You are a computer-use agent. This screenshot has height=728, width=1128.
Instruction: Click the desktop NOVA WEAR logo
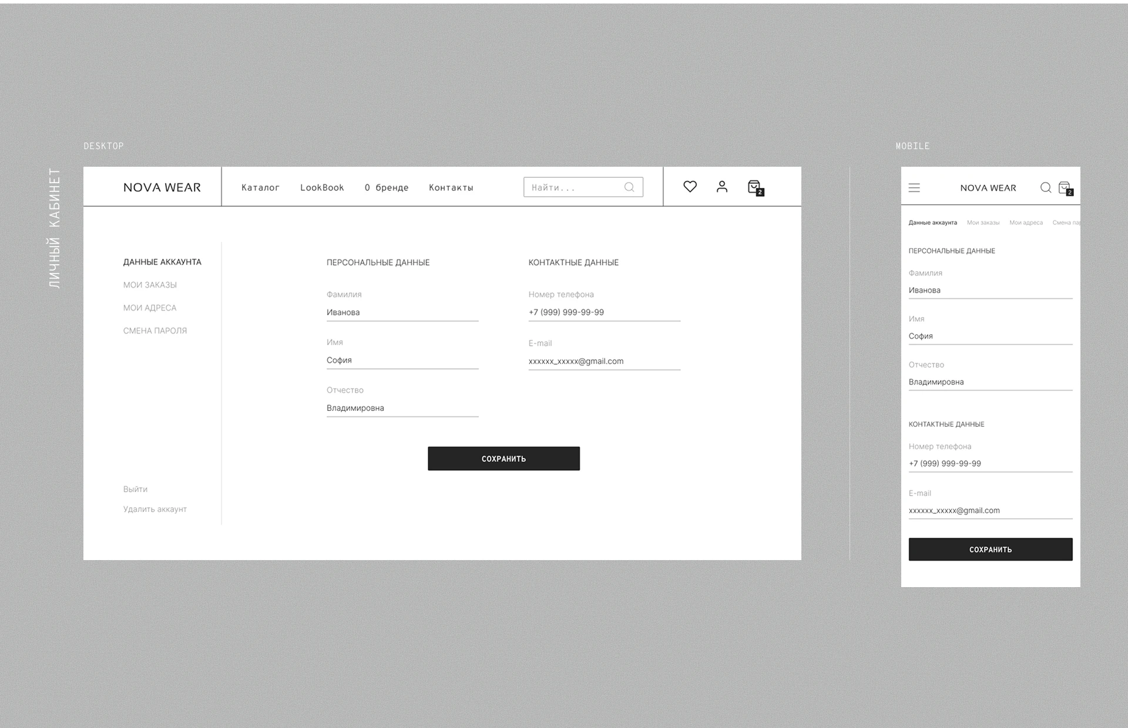(x=162, y=188)
